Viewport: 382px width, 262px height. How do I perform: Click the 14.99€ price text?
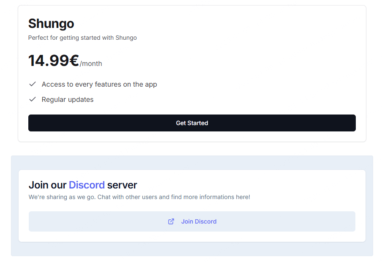point(49,61)
